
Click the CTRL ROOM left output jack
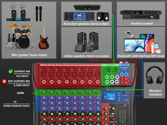[x=122, y=74]
